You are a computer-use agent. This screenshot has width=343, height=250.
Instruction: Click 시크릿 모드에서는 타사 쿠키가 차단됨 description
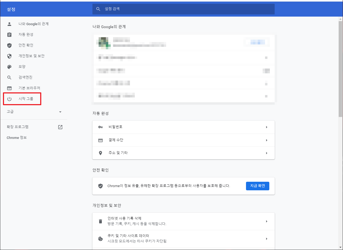[x=137, y=241]
